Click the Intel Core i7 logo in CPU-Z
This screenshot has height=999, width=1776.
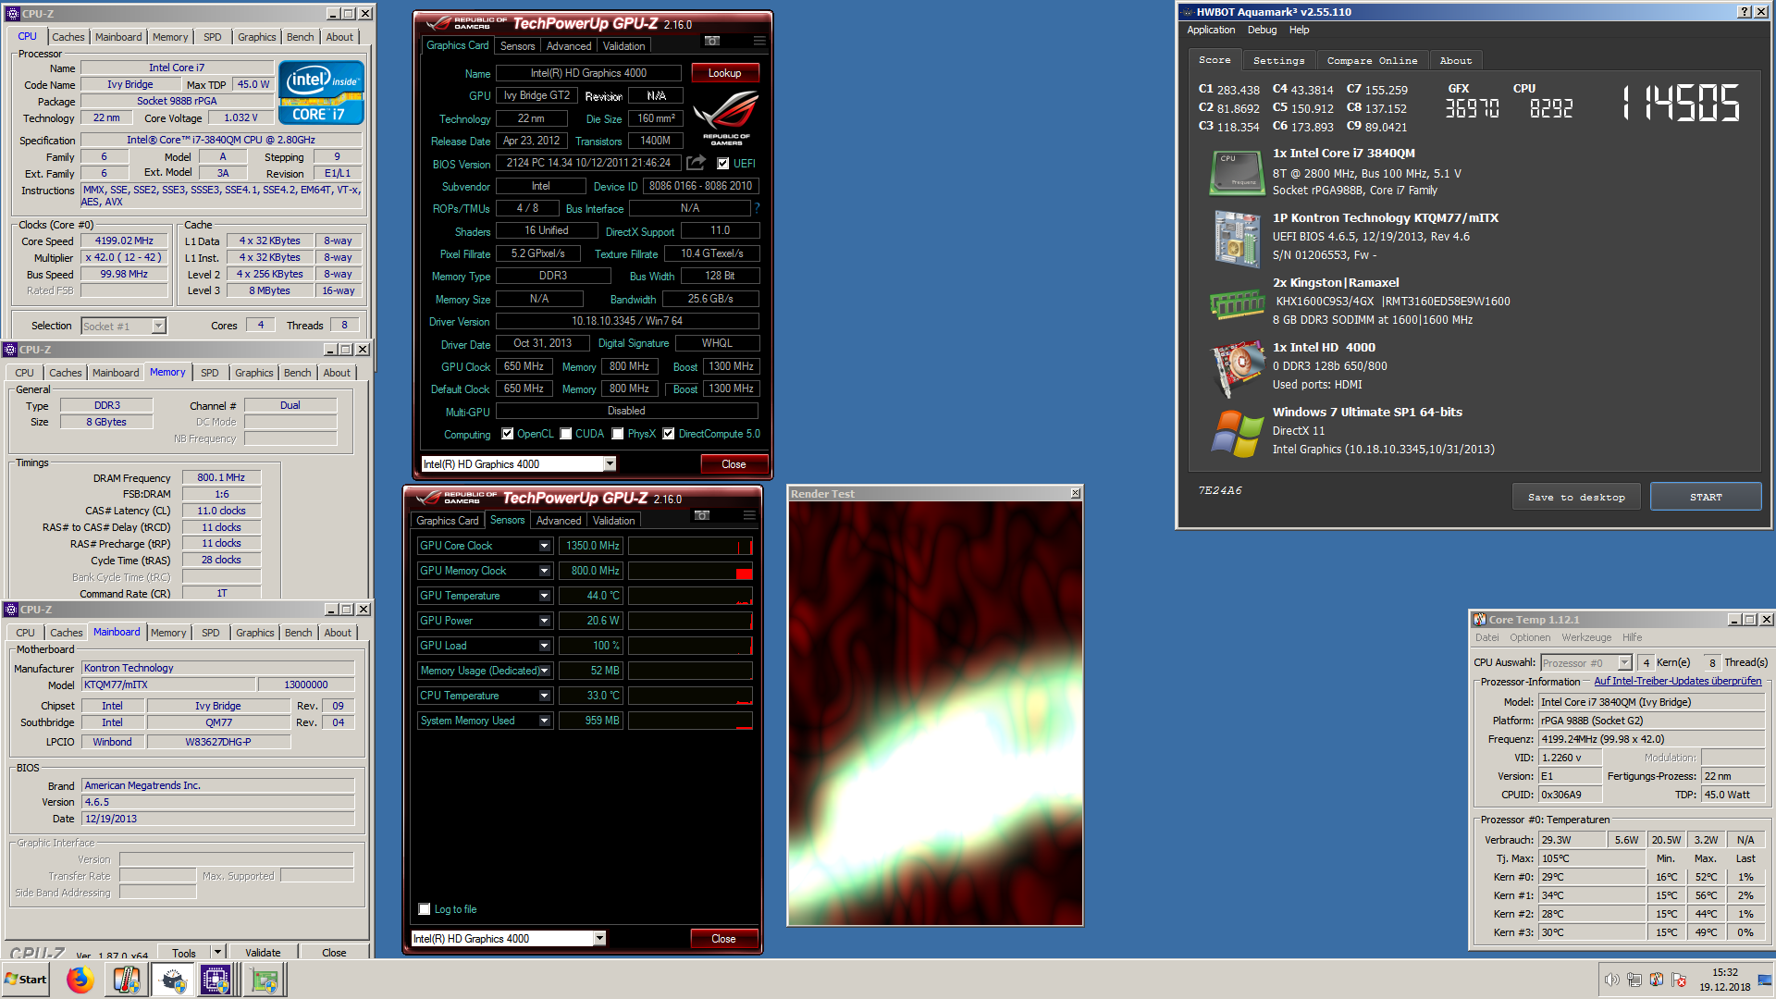pyautogui.click(x=321, y=92)
